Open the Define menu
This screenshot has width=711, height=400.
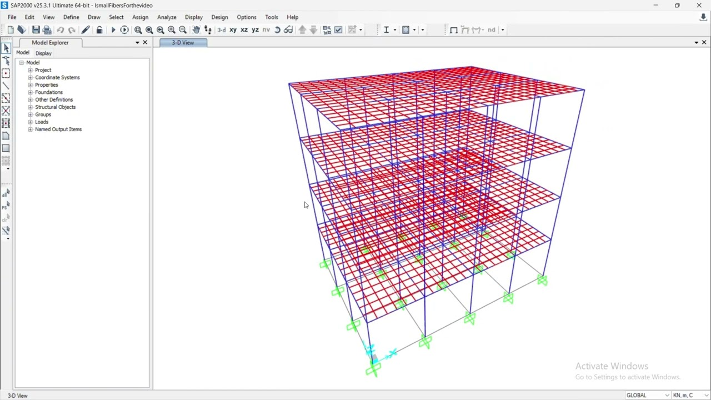71,17
